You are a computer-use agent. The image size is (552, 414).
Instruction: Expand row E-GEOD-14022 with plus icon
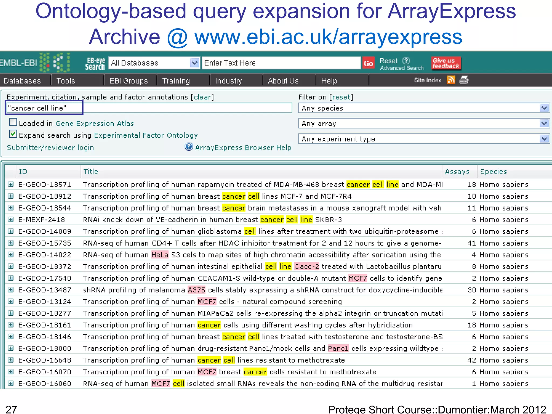click(x=11, y=255)
